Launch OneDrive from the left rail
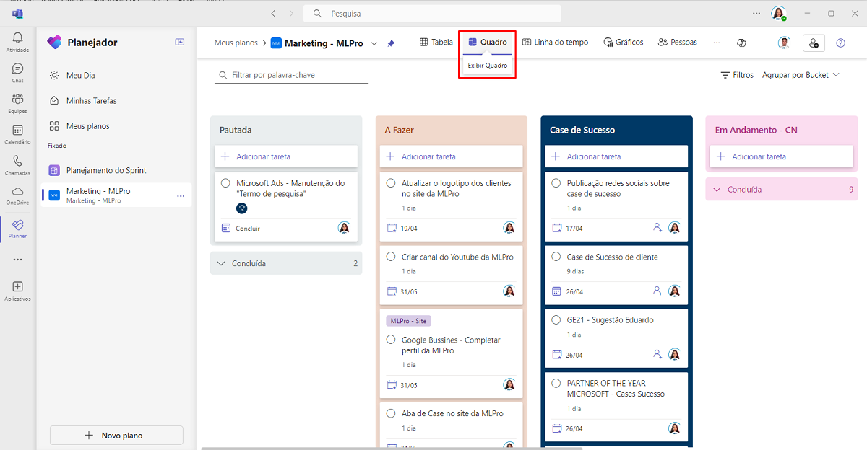Screen dimensions: 867x450 point(17,195)
